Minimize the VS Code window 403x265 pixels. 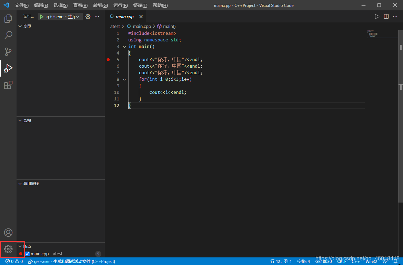pyautogui.click(x=363, y=6)
